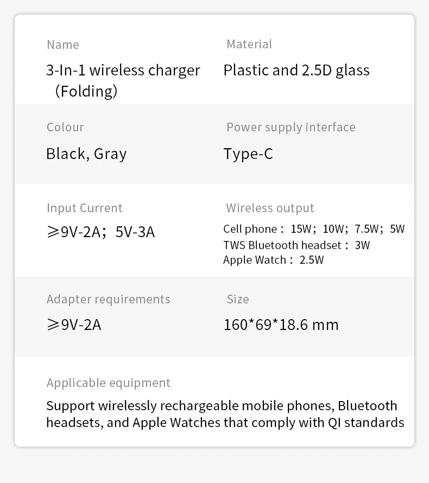Click the "Power supply interface" label
The height and width of the screenshot is (483, 429).
pos(291,127)
